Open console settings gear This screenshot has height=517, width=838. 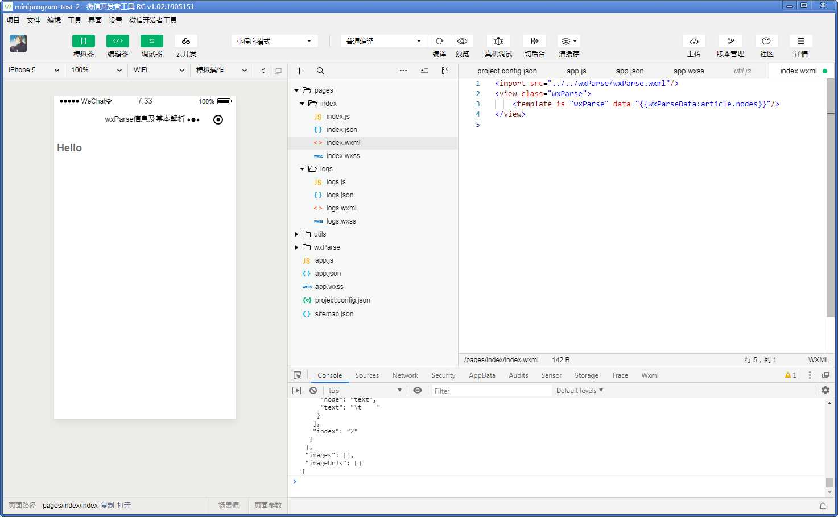coord(825,390)
